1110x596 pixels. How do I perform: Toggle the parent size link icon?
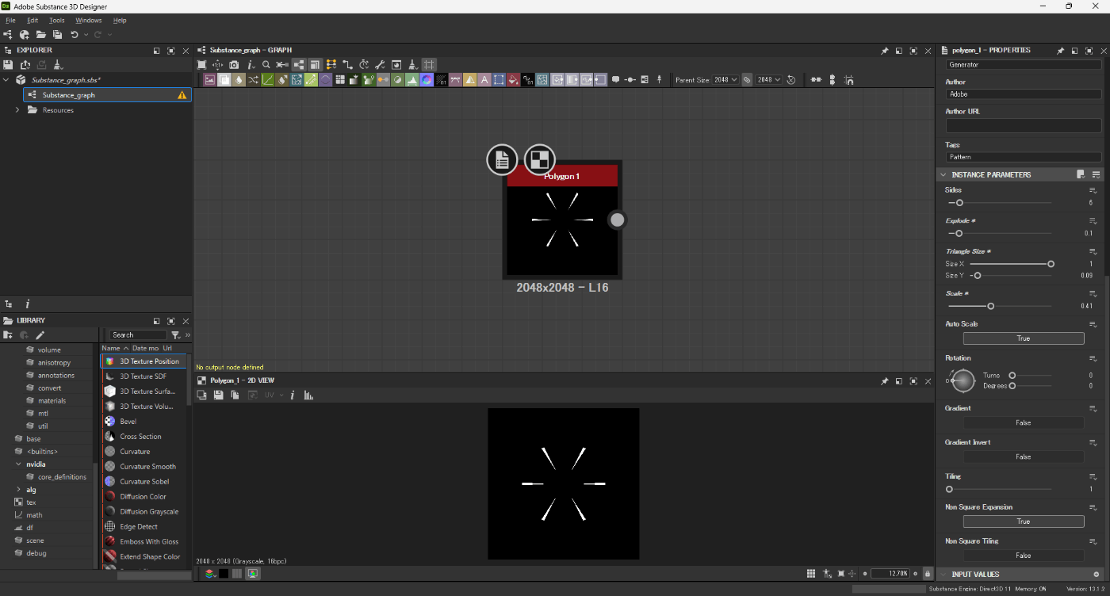[746, 79]
